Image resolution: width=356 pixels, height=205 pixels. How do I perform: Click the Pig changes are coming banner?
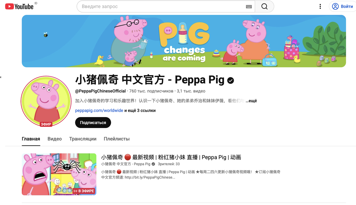click(184, 41)
